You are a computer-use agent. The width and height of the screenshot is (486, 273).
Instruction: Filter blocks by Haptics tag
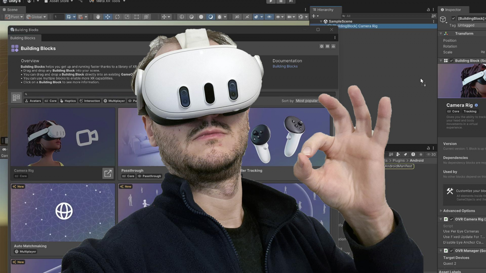tap(68, 101)
